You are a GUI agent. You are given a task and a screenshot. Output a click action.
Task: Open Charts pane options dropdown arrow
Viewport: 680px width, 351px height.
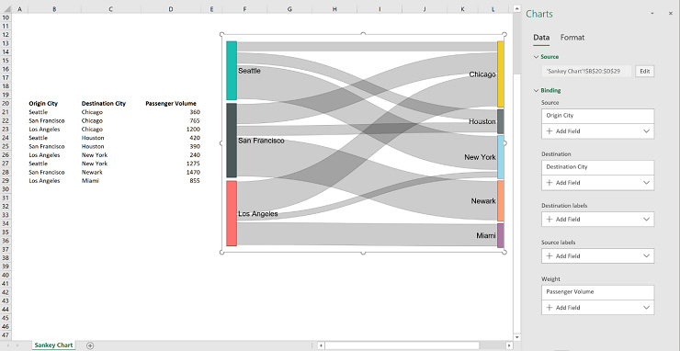652,14
